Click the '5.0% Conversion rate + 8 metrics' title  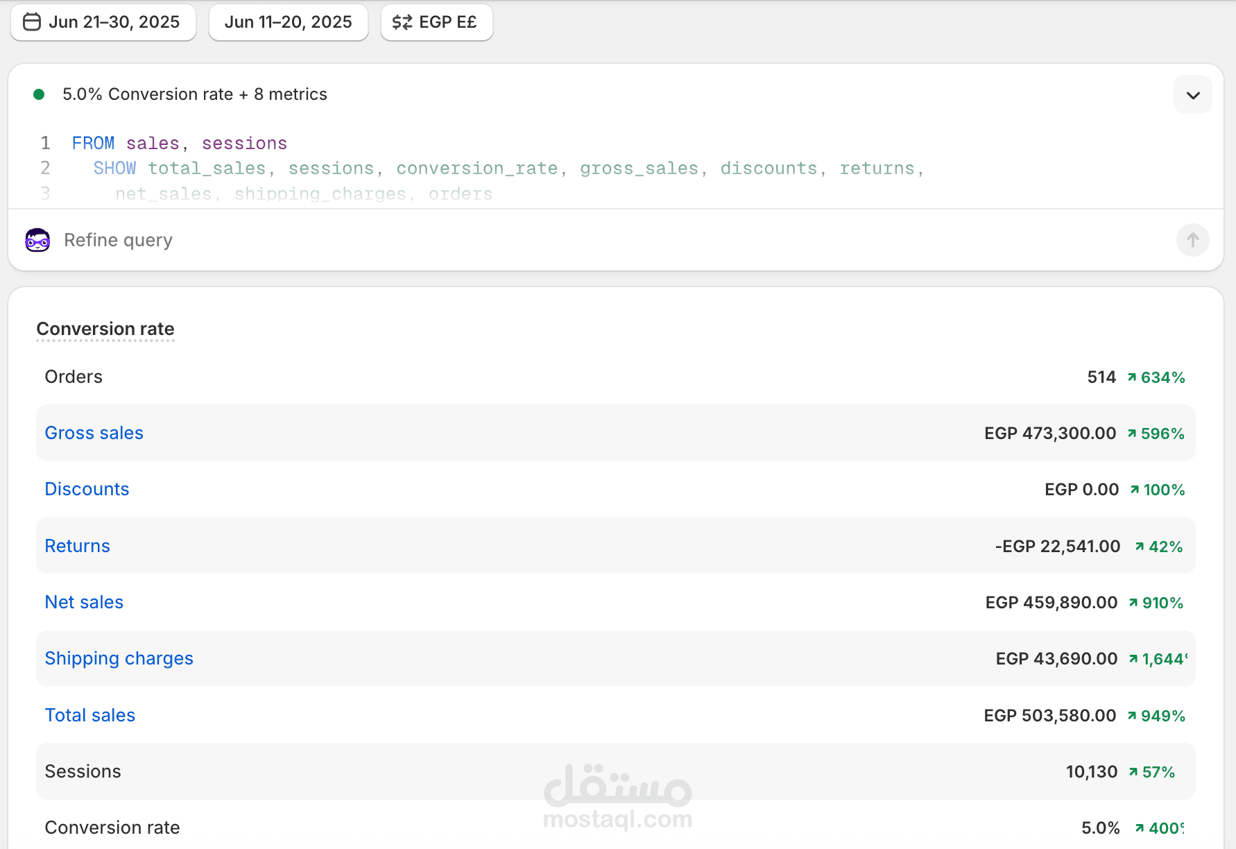click(x=195, y=94)
